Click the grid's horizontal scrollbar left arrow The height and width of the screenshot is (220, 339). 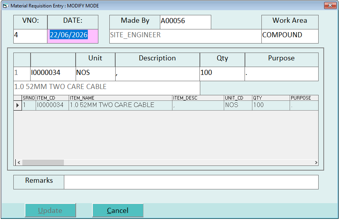pos(19,162)
